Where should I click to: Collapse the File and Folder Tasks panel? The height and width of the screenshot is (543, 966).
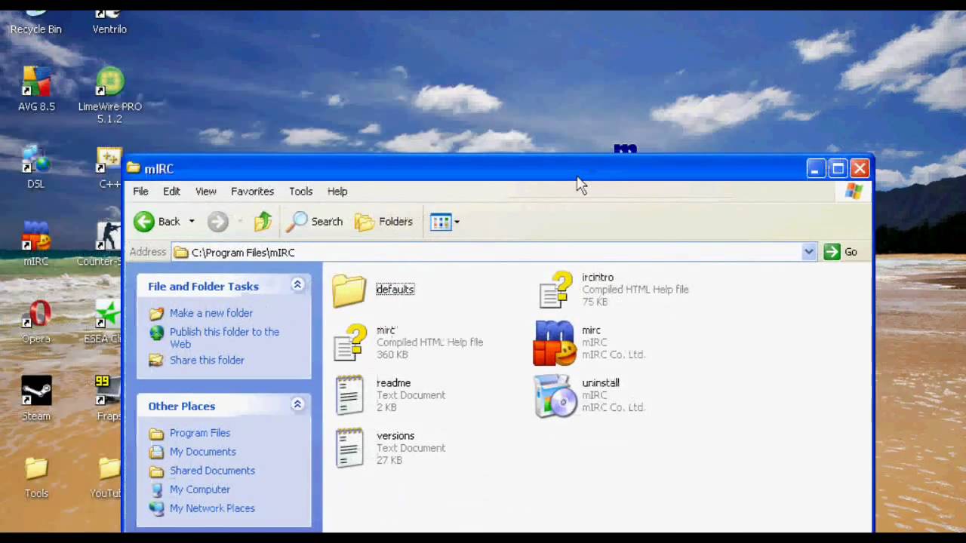coord(297,284)
